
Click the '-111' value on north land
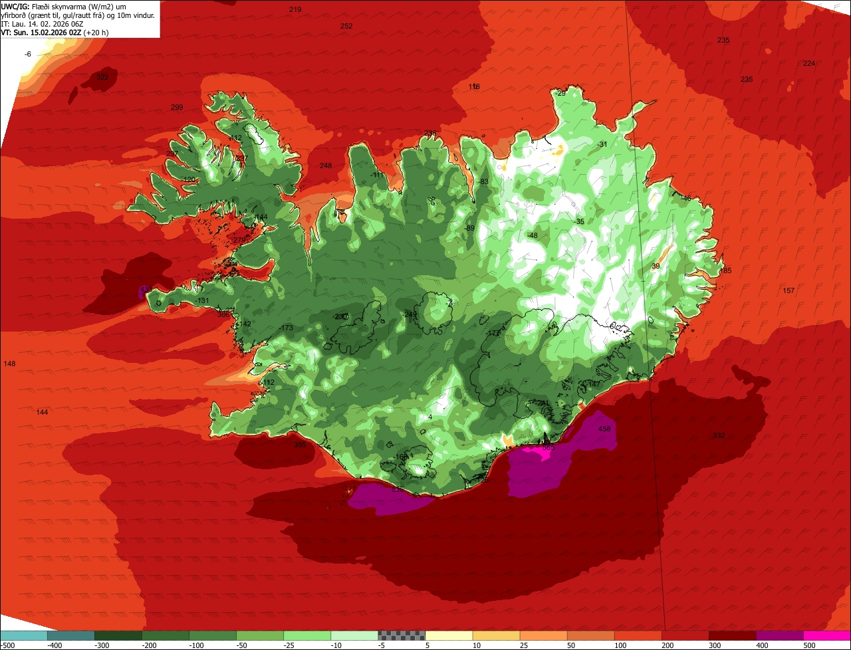coord(378,175)
